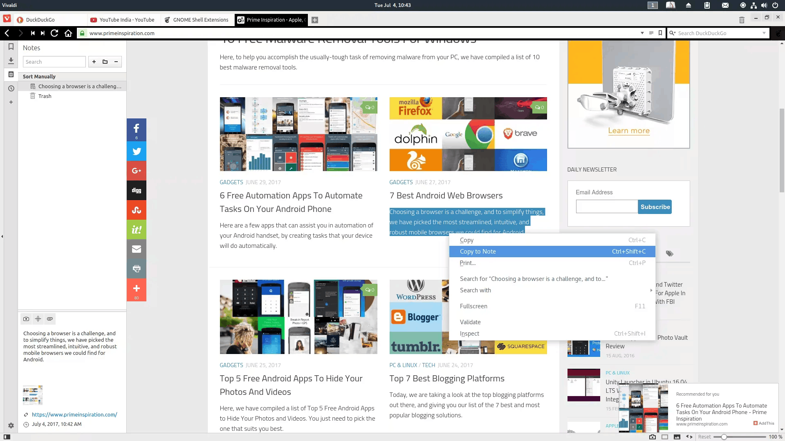This screenshot has height=441, width=785.
Task: Share via the Google Plus button
Action: point(137,171)
